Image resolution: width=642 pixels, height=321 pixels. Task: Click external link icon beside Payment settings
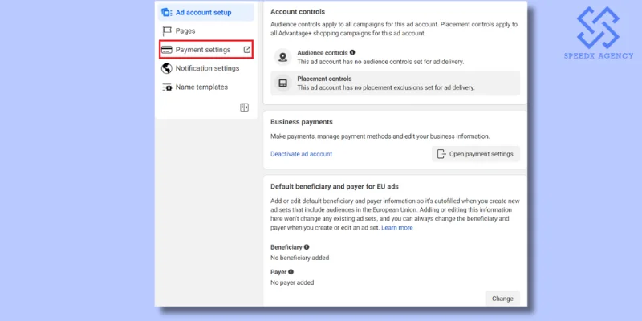point(246,50)
